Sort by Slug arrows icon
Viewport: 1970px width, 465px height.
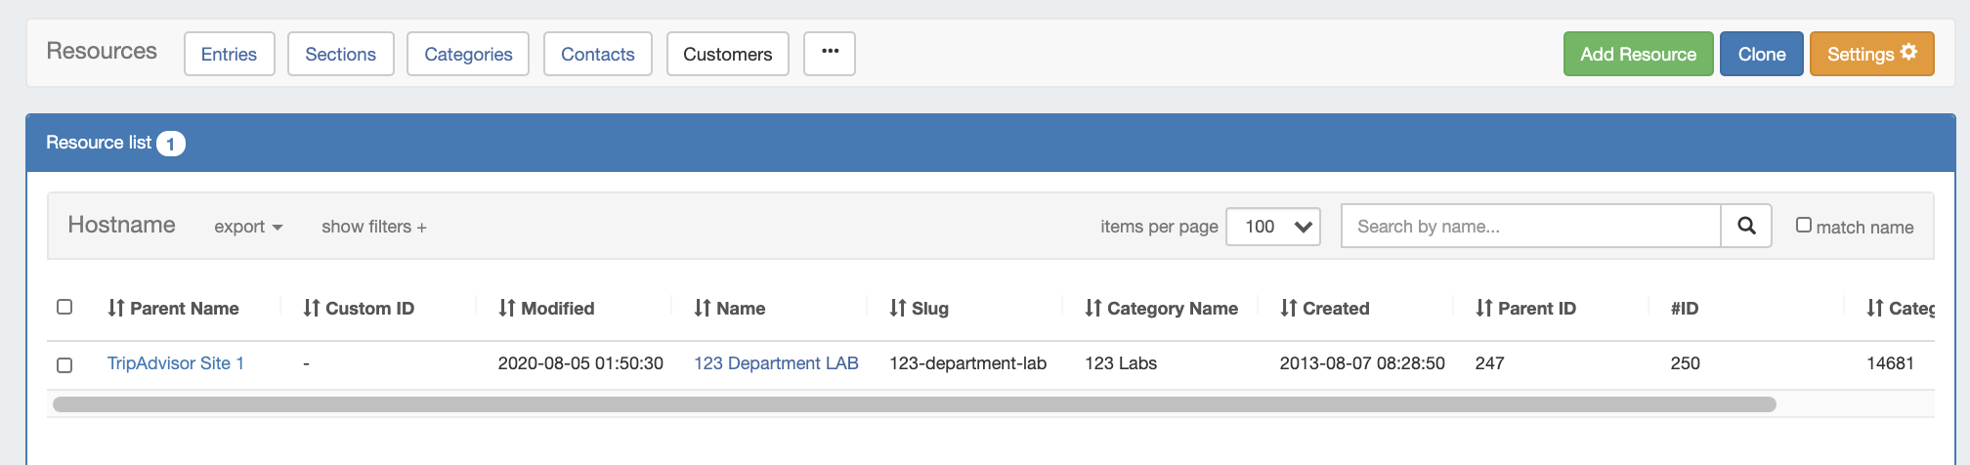pyautogui.click(x=898, y=308)
